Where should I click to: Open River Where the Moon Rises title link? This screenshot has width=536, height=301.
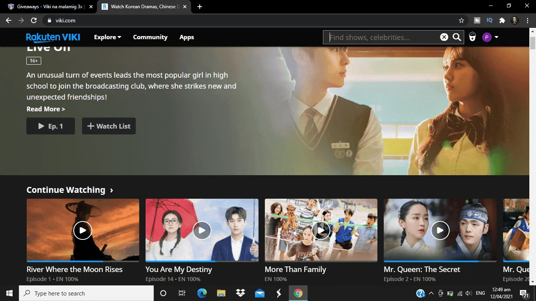point(75,270)
